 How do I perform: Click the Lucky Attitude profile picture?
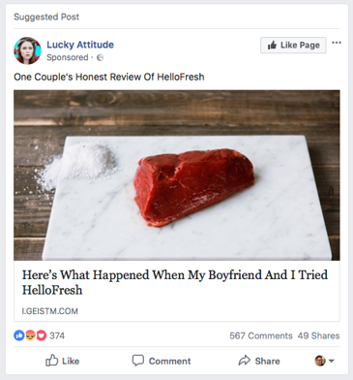[27, 50]
